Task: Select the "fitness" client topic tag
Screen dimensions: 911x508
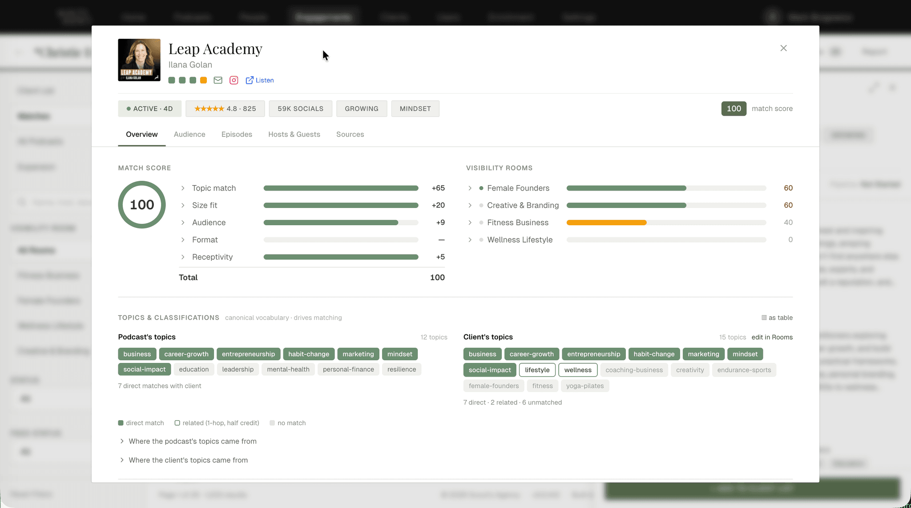Action: [543, 386]
